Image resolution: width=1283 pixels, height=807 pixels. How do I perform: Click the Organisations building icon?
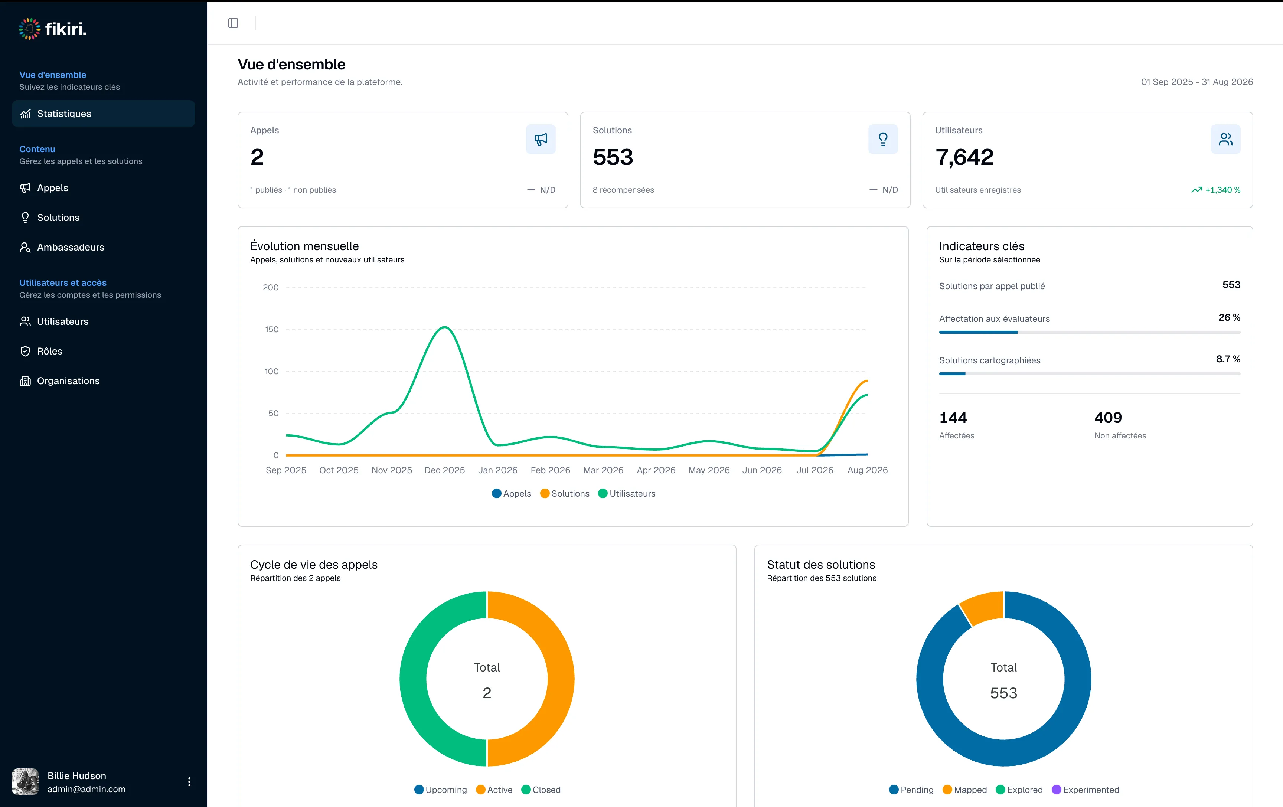click(x=25, y=381)
